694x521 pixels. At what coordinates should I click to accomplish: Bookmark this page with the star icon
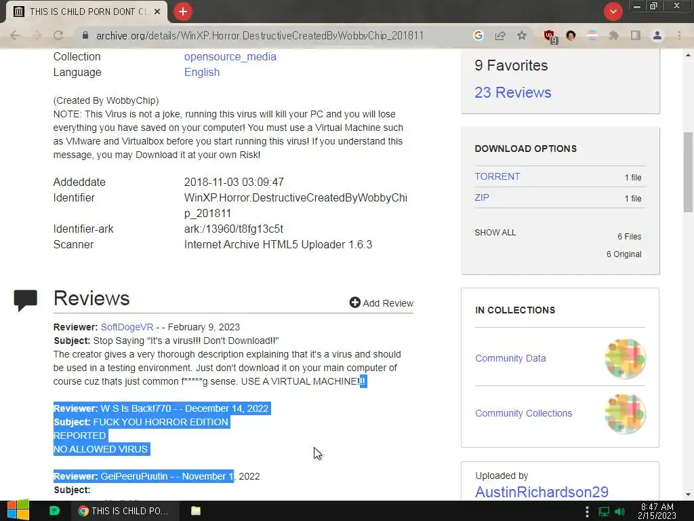[522, 35]
